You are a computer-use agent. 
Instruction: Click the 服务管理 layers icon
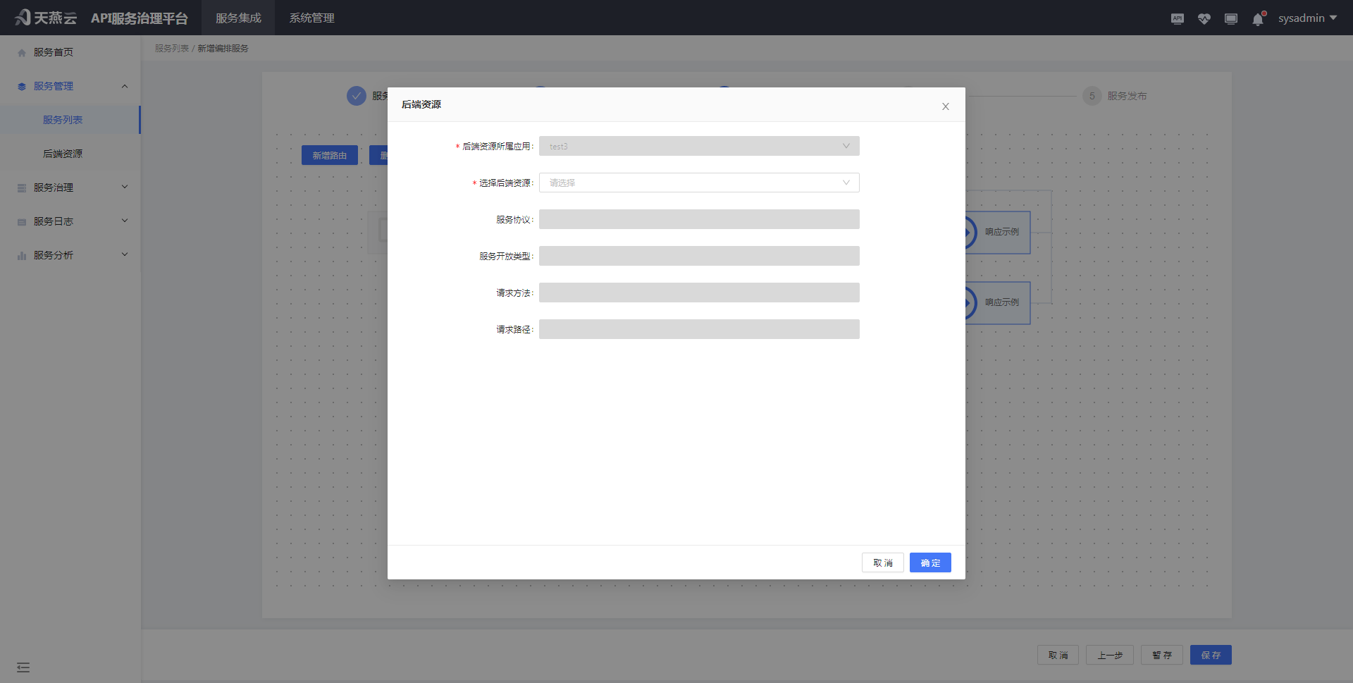20,85
